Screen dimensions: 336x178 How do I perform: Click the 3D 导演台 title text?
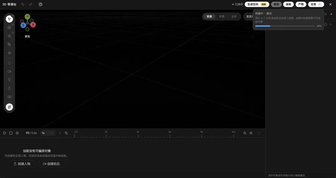[9, 4]
